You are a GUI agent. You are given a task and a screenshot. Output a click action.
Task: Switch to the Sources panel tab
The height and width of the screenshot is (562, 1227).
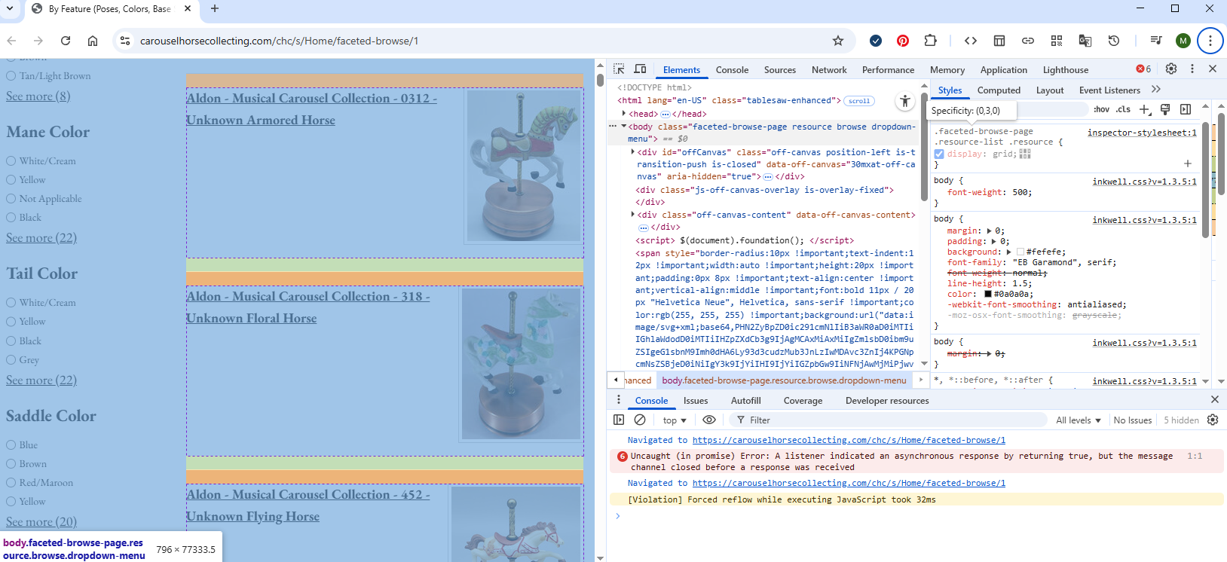(780, 70)
